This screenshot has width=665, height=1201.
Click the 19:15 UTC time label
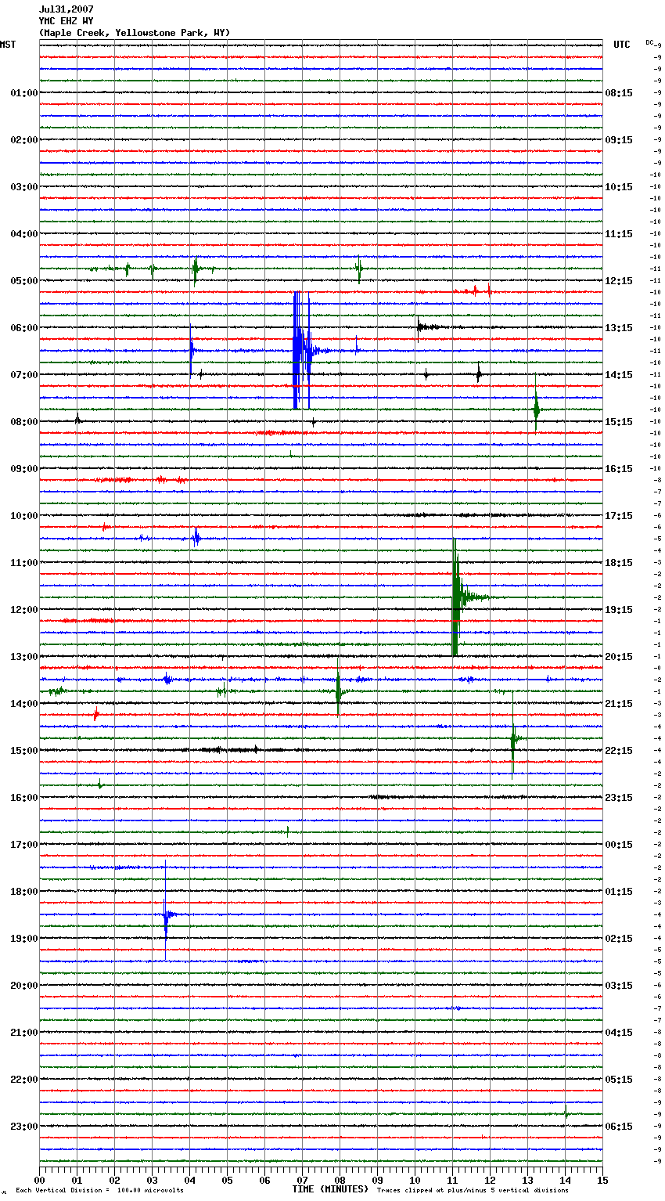tap(619, 610)
